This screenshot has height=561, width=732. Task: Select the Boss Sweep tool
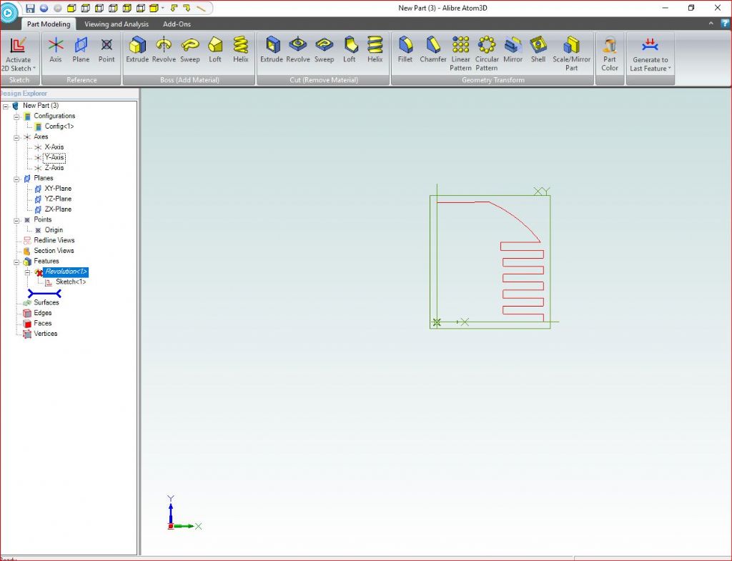(x=190, y=49)
